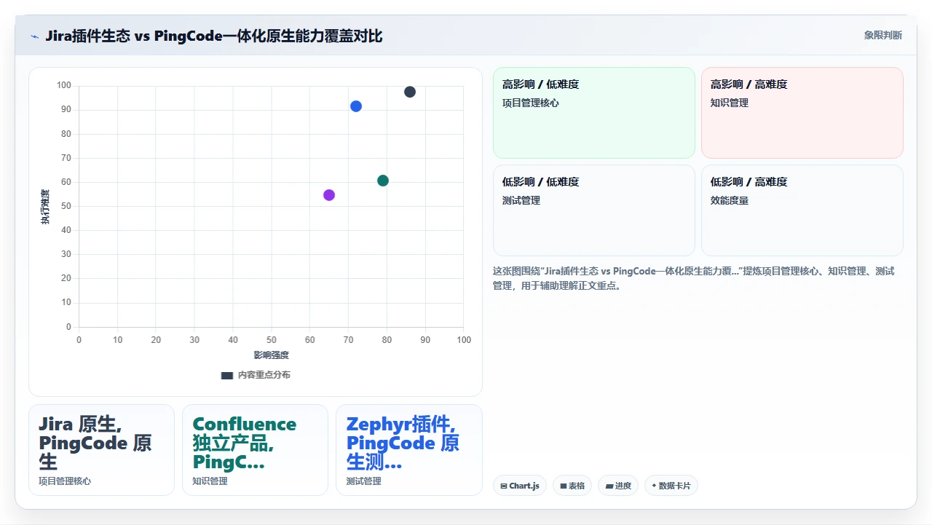
Task: Click the 项目管理核心 caption under Jira card
Action: coord(65,481)
